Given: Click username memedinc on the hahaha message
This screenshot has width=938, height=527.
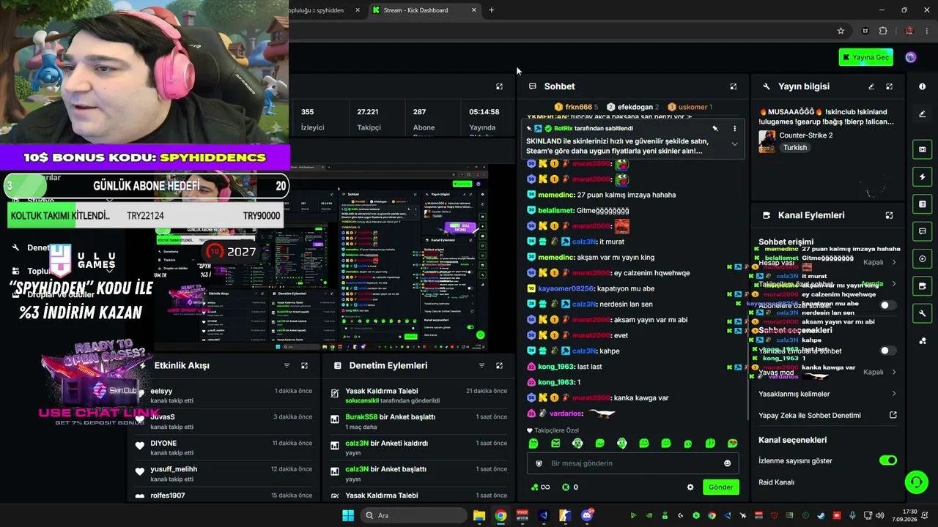Looking at the screenshot, I should pos(555,195).
